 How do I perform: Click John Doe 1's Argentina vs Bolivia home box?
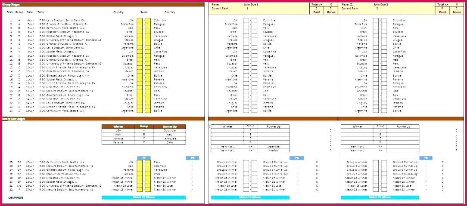246,111
